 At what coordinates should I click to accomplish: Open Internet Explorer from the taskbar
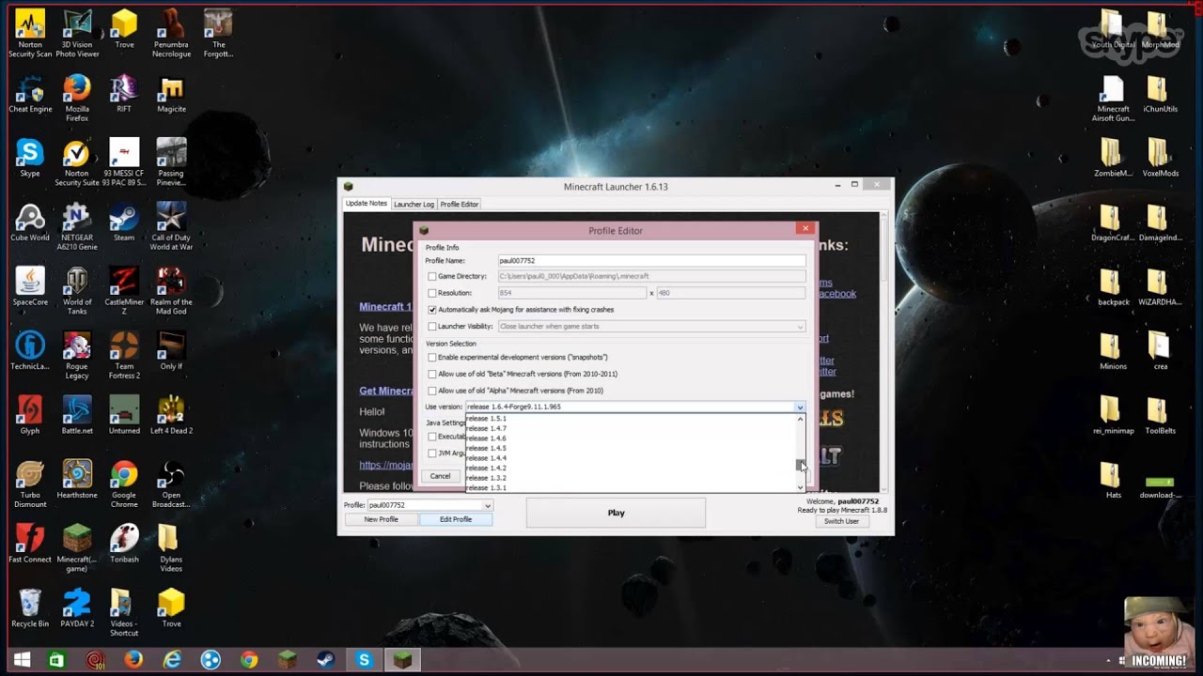point(172,660)
